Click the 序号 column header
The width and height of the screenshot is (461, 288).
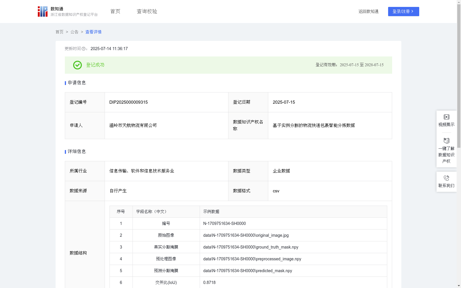point(121,212)
